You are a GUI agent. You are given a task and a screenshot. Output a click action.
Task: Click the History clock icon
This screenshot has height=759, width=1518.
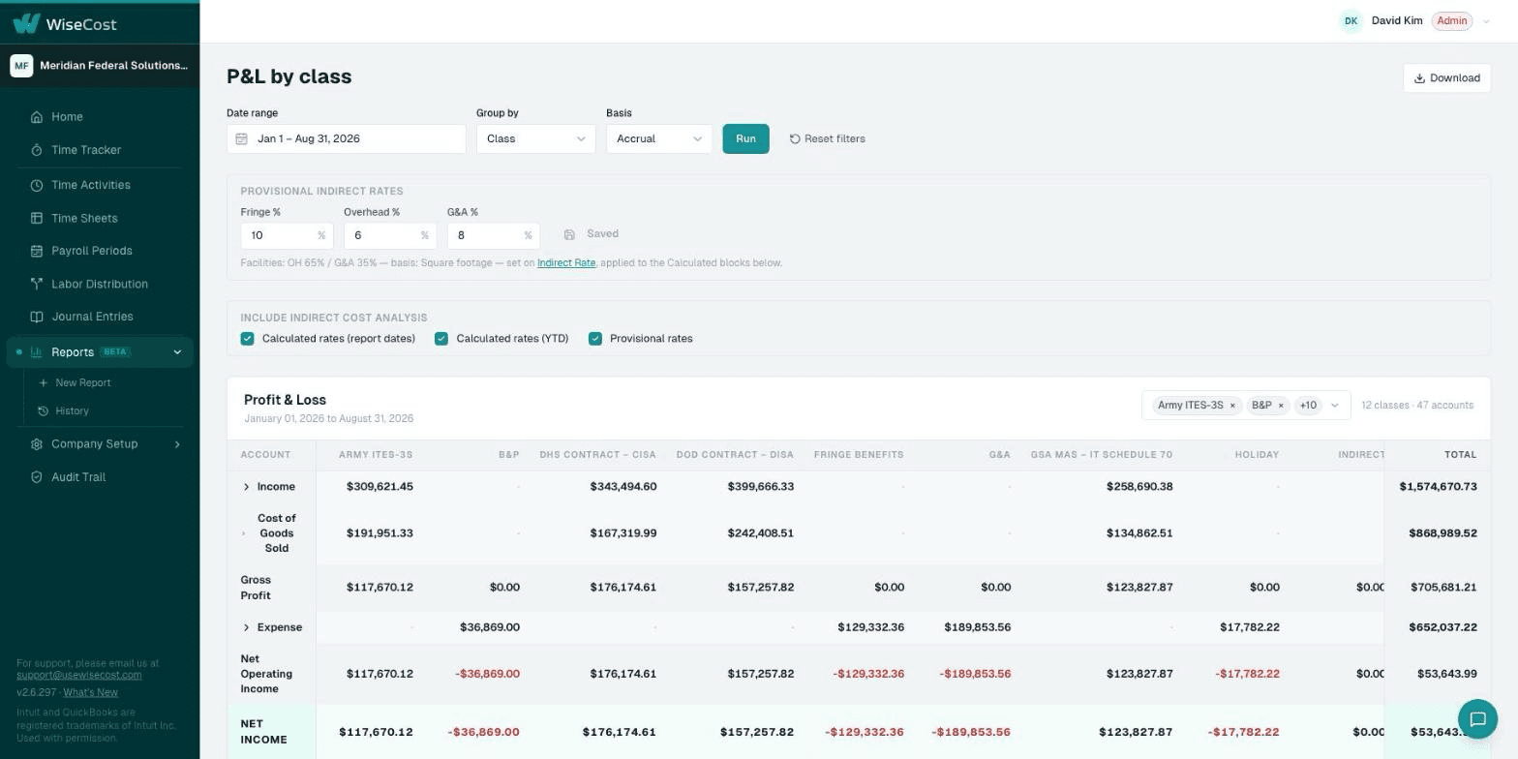(x=44, y=411)
